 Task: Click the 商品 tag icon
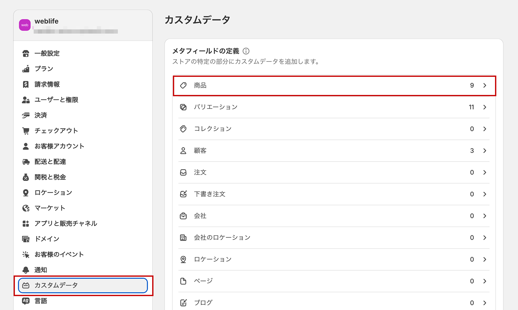(x=183, y=86)
